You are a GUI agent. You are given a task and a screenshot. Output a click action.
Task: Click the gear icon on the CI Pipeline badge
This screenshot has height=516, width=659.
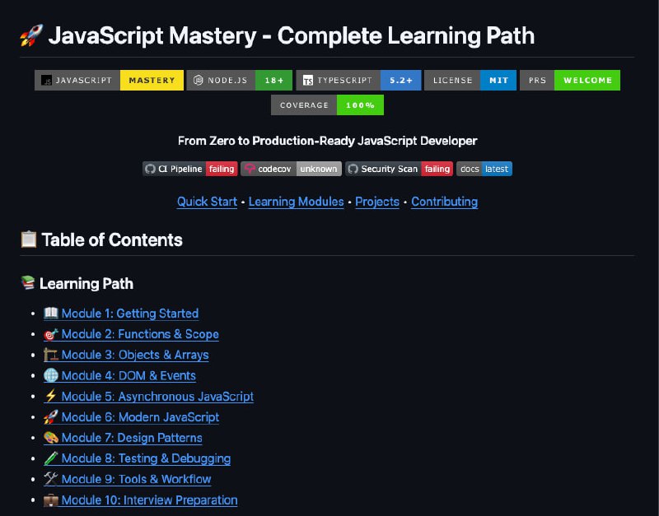148,168
